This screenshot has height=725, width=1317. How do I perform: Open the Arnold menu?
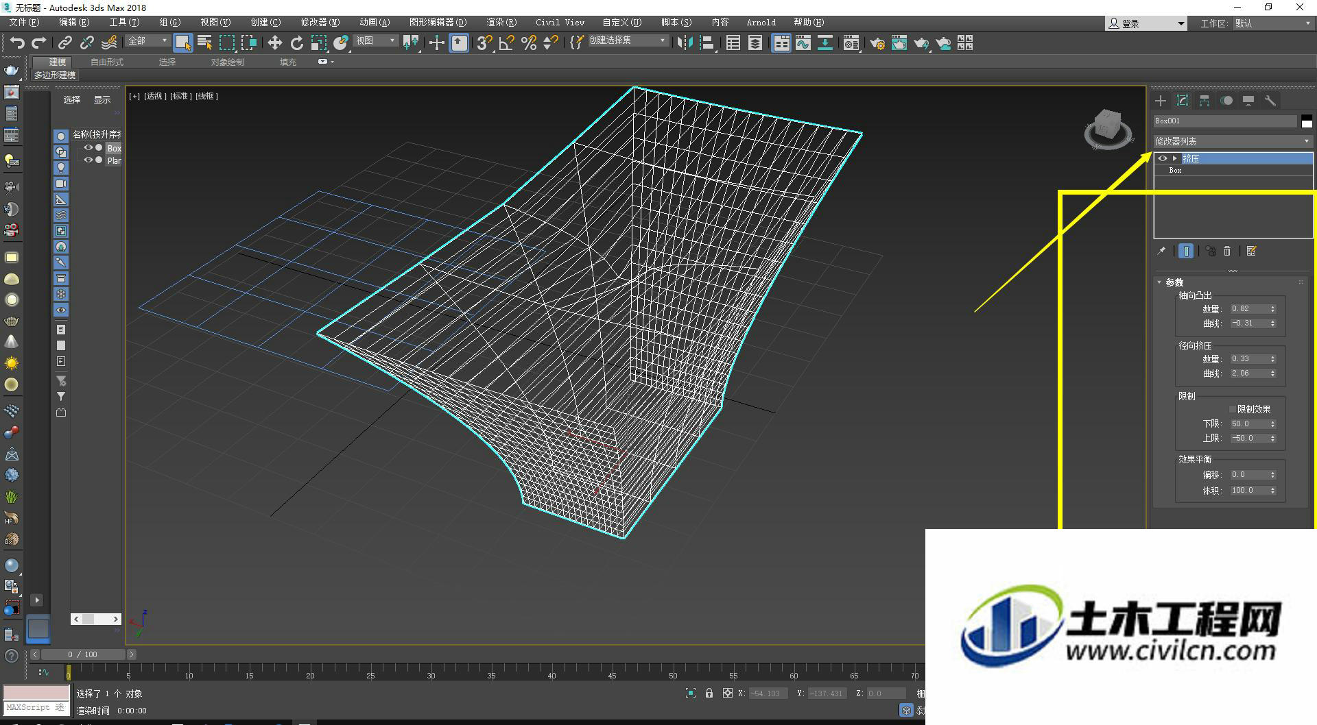click(x=761, y=23)
